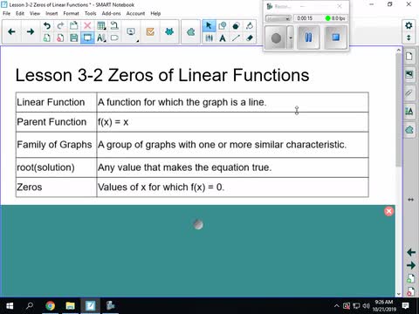
Task: Toggle the screen shade toolbar button
Action: (x=87, y=38)
